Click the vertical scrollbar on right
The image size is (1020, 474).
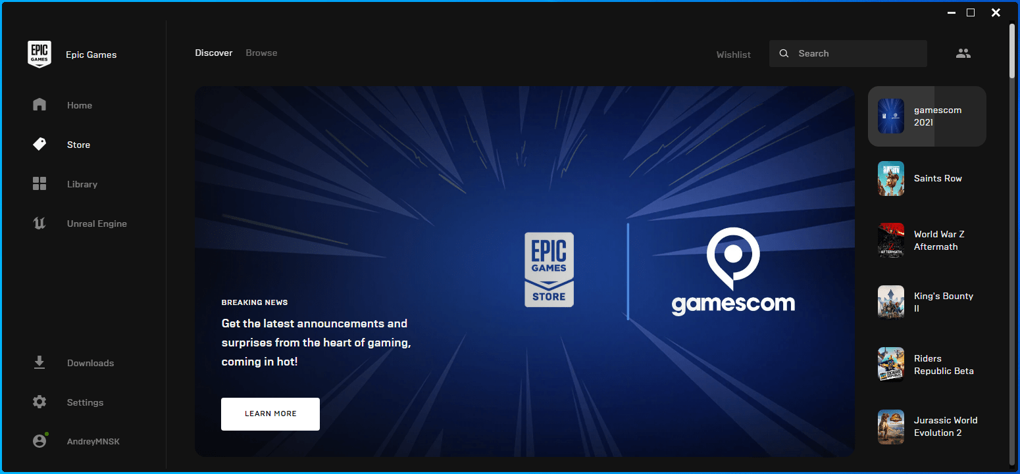[x=1012, y=53]
